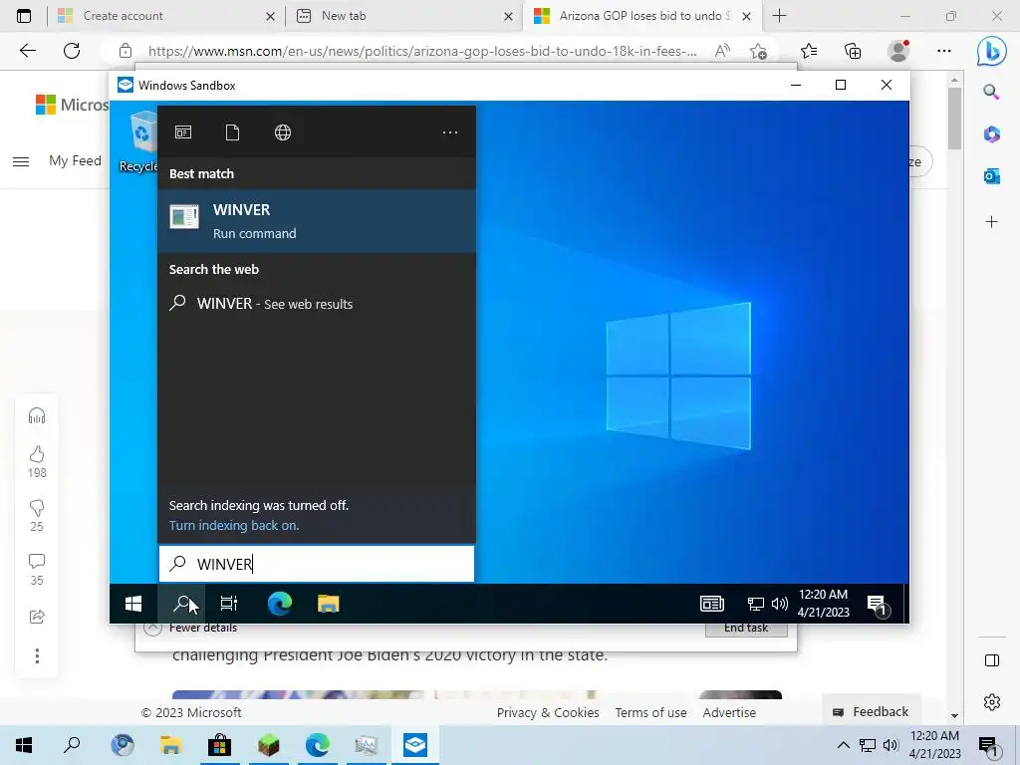Click Turn indexing back on link
Image resolution: width=1020 pixels, height=765 pixels.
[x=234, y=526]
